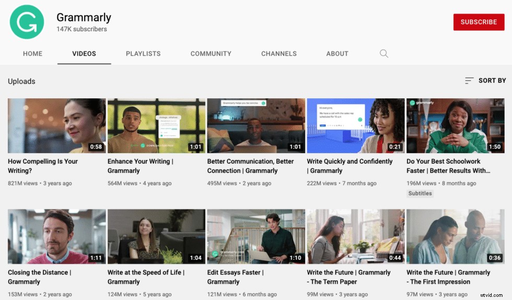Click '821M views • 3 years ago' text

click(x=40, y=183)
